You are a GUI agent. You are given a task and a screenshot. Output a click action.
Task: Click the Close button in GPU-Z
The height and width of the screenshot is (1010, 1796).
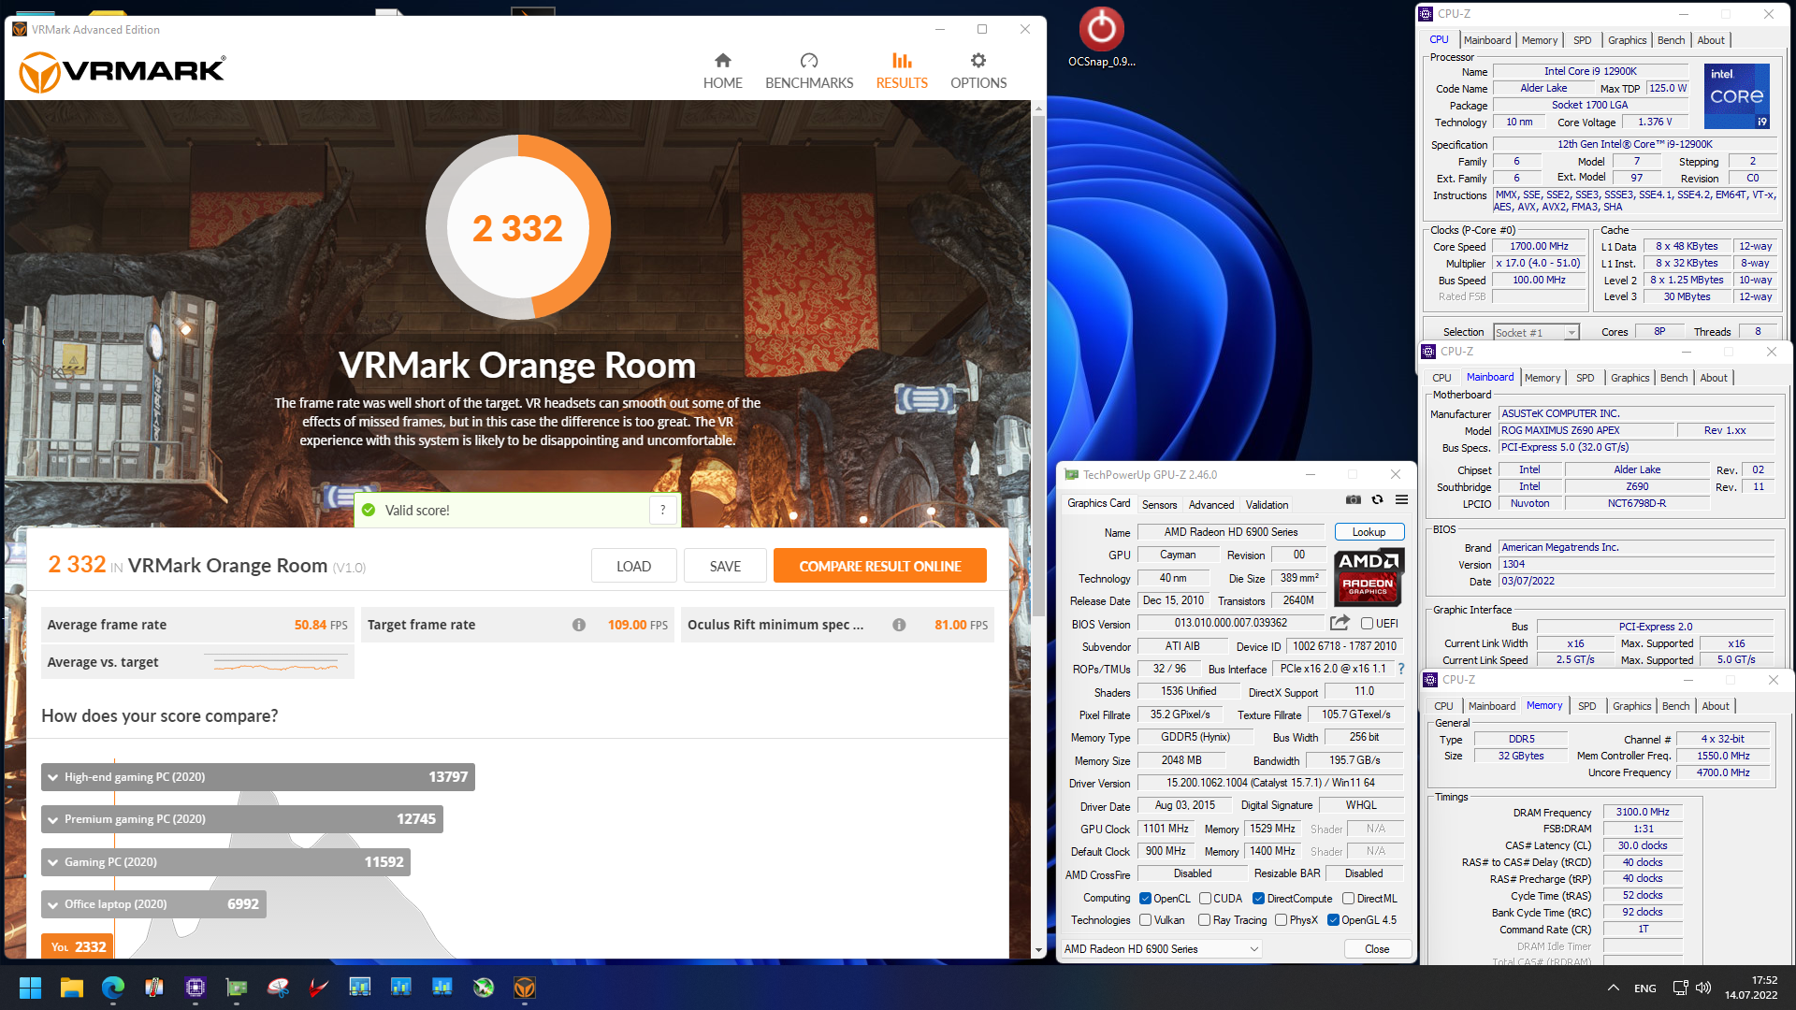click(x=1377, y=949)
